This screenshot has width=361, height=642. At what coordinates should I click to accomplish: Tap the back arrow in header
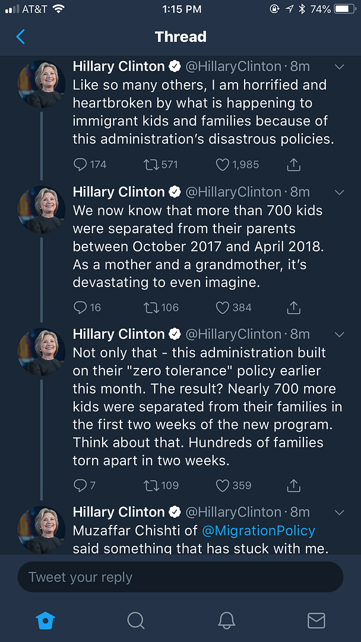tap(21, 37)
